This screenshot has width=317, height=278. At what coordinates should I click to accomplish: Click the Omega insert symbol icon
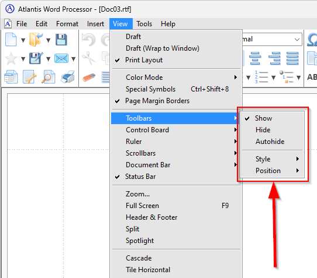coord(312,40)
